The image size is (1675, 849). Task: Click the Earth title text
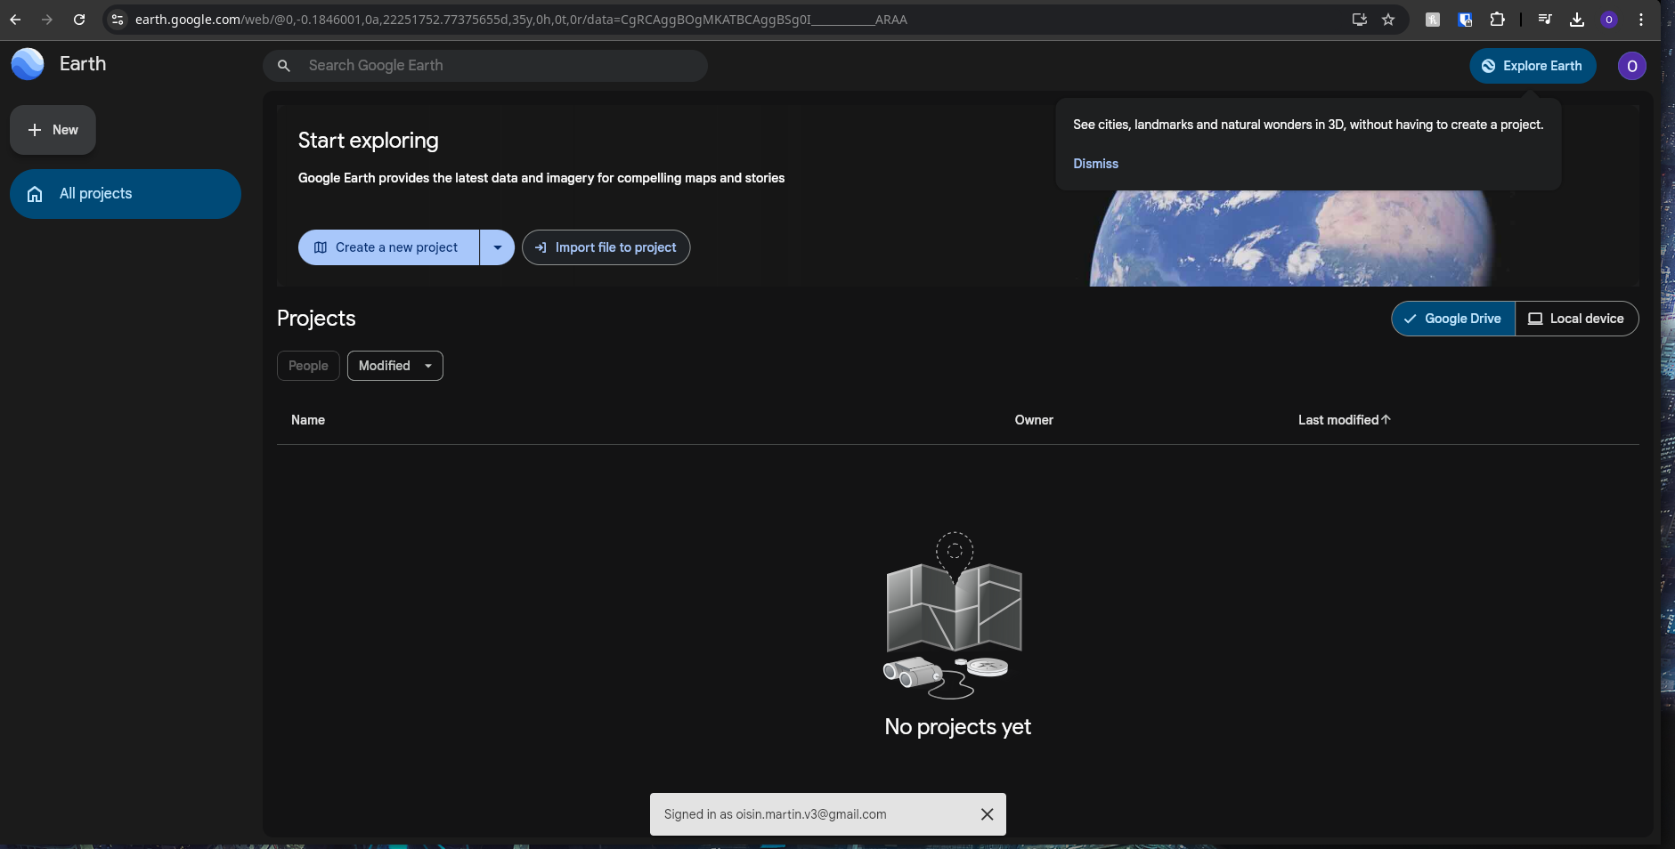pos(83,64)
